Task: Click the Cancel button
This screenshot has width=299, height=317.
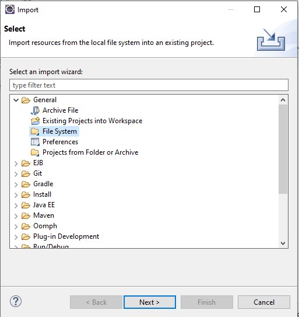Action: point(264,302)
